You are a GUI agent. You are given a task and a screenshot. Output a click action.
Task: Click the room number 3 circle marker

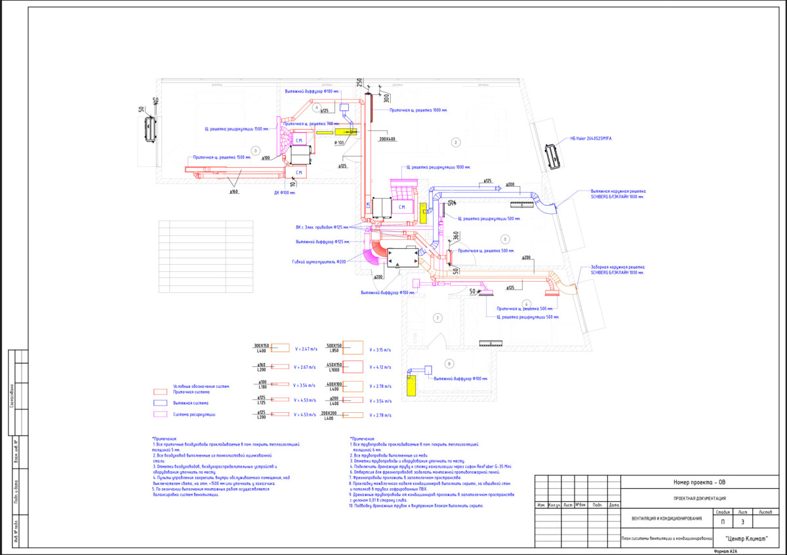pos(255,150)
